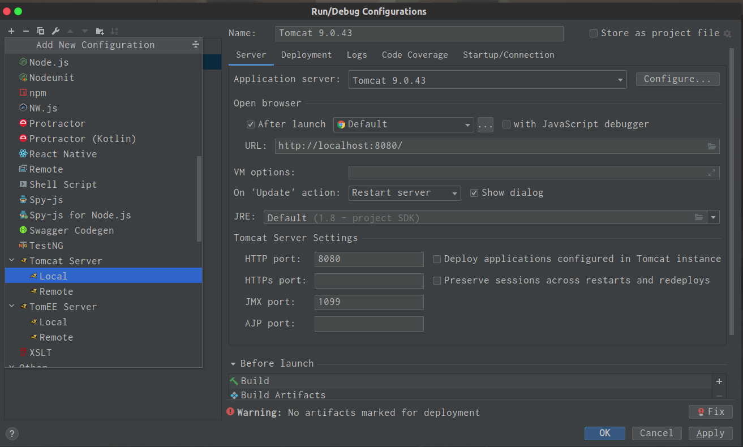This screenshot has height=447, width=743.
Task: Click the minus icon to remove configuration
Action: point(25,31)
